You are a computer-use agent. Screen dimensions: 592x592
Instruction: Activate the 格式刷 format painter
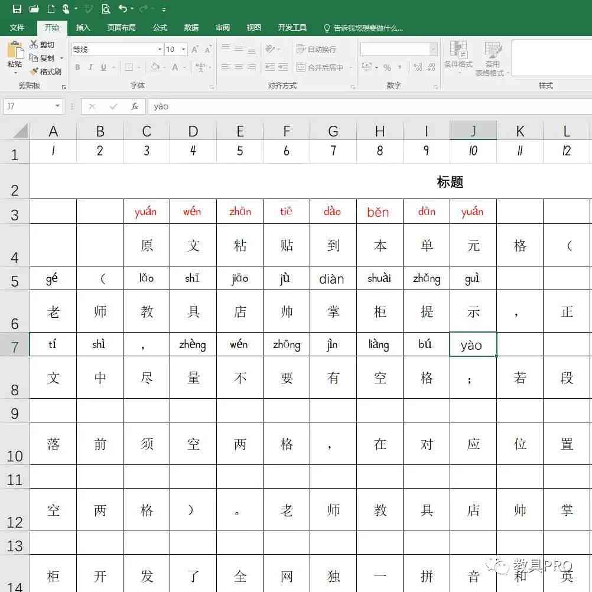45,71
